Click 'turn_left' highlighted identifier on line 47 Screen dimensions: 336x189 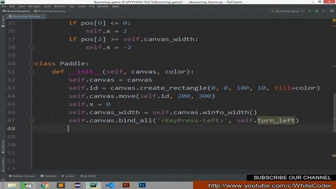[276, 120]
